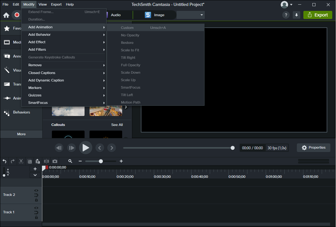Screen dimensions: 336x227
Task: Export frame with camera snapshot icon
Action: (55, 161)
